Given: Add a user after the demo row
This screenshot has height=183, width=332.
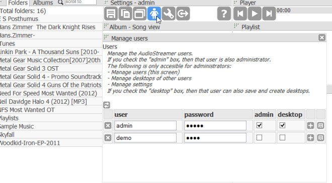Looking at the screenshot, I should coord(310,138).
